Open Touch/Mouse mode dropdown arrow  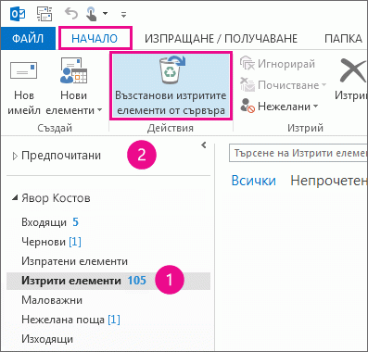pyautogui.click(x=106, y=13)
